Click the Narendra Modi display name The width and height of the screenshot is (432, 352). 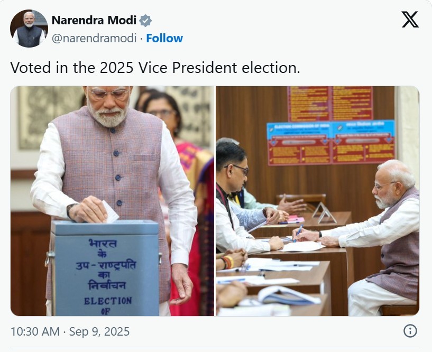(x=94, y=21)
